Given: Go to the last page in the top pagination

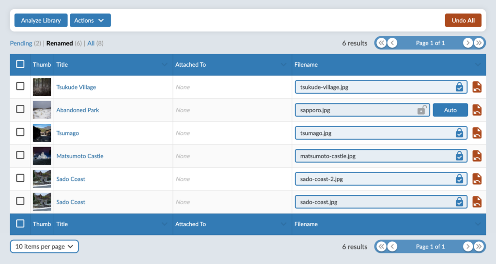Looking at the screenshot, I should pos(479,43).
